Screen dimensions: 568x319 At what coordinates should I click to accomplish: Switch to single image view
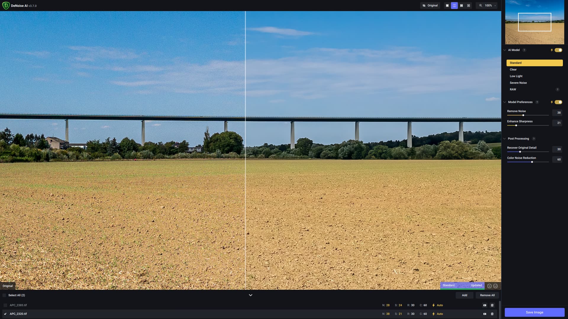coord(447,6)
